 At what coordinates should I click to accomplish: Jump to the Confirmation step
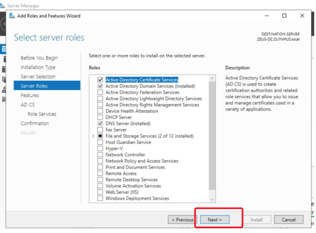pos(35,123)
